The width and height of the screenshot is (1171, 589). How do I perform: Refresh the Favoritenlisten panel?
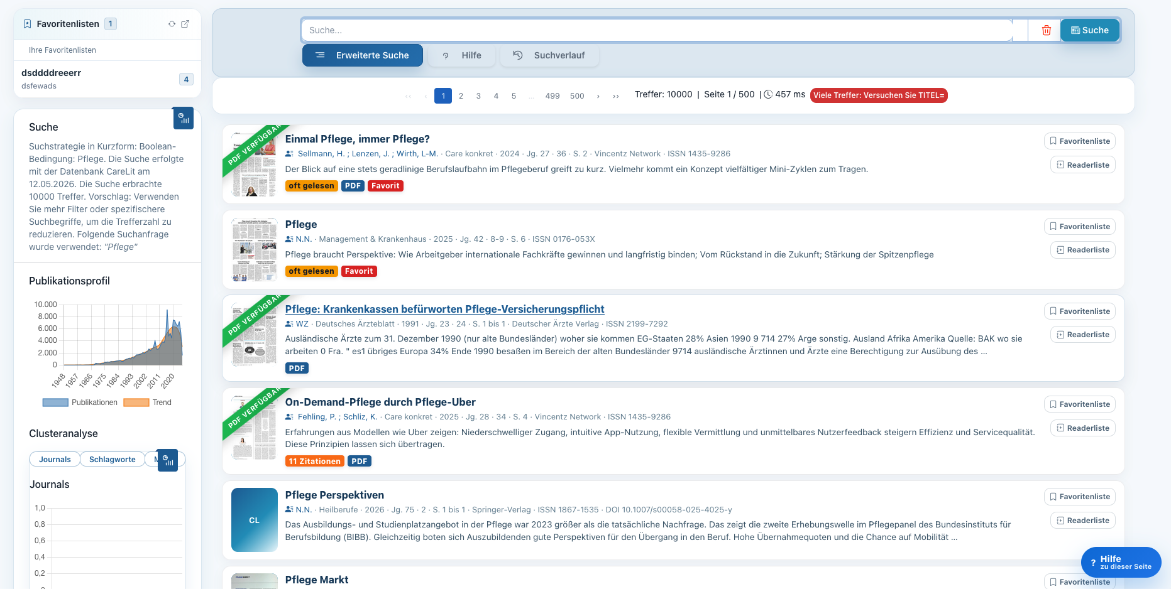point(172,24)
